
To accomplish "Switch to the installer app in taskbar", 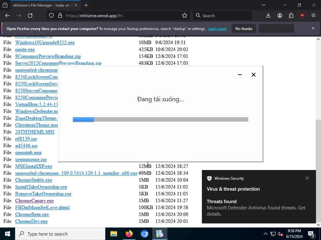I will coord(160,234).
